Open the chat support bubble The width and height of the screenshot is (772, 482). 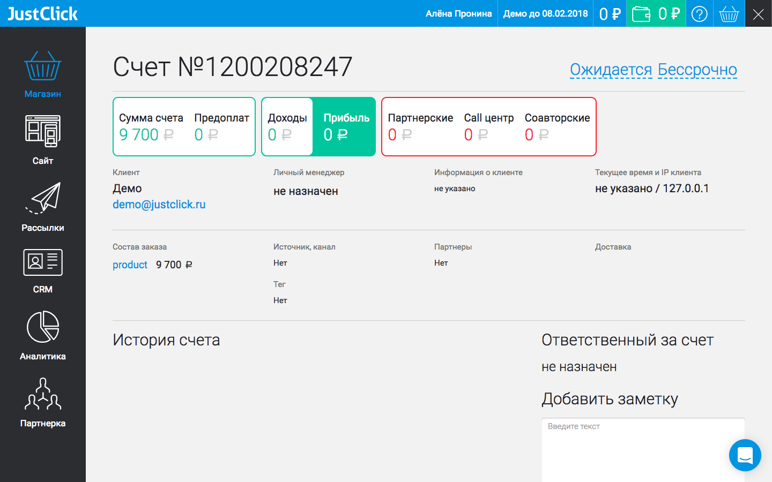[x=745, y=455]
